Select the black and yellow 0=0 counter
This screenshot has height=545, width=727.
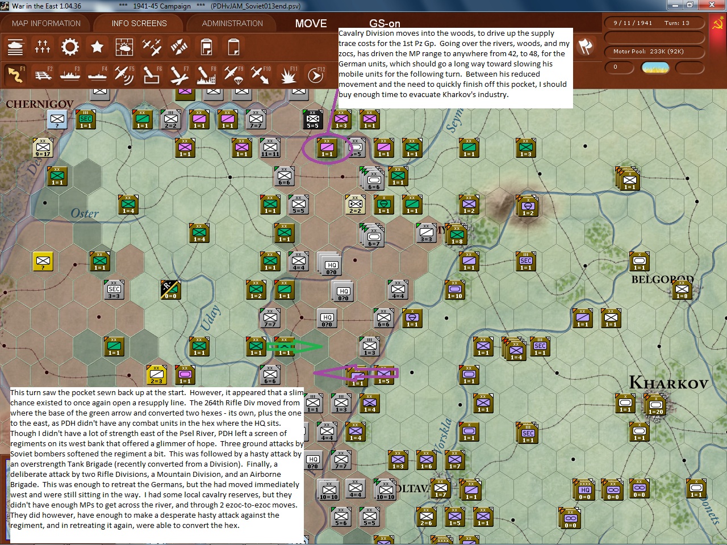coord(170,290)
